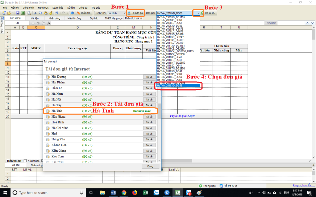316x197 pixels.
Task: Click the Undo arrow icon
Action: 57,13
